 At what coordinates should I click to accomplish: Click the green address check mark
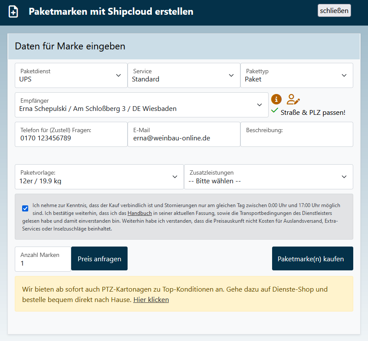[275, 111]
